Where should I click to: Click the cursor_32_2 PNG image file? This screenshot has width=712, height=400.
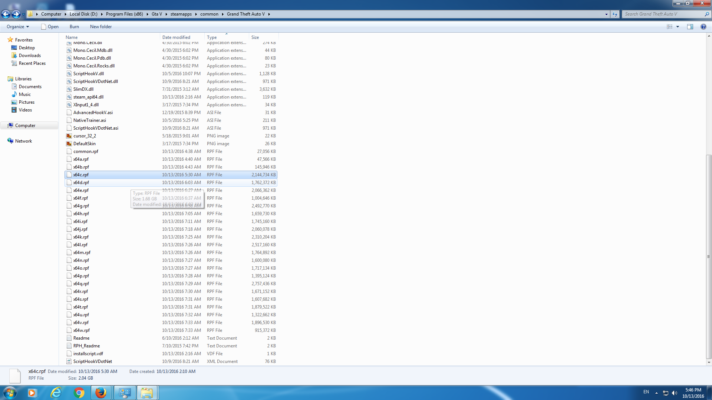point(85,136)
